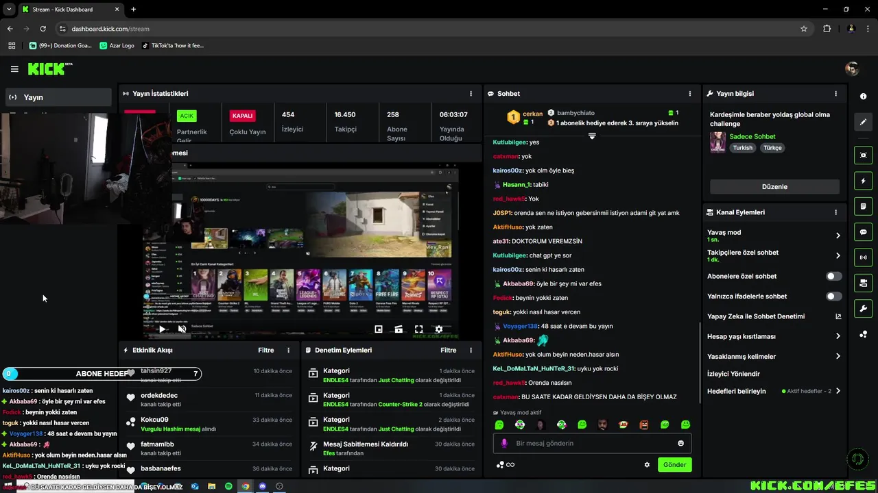Enter fullscreen on the stream preview
The width and height of the screenshot is (878, 493).
point(418,329)
